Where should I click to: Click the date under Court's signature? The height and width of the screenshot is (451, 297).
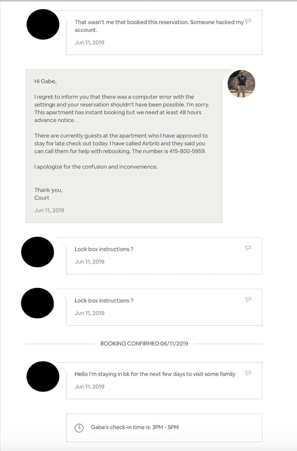pos(49,210)
